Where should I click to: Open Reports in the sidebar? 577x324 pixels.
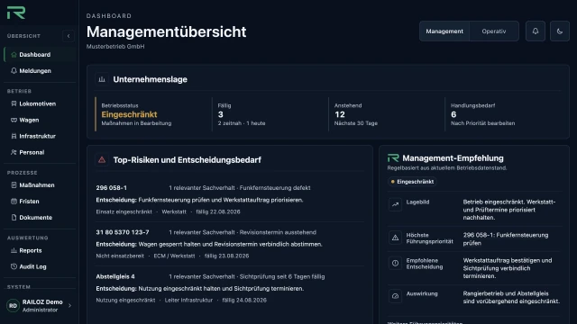click(40, 250)
